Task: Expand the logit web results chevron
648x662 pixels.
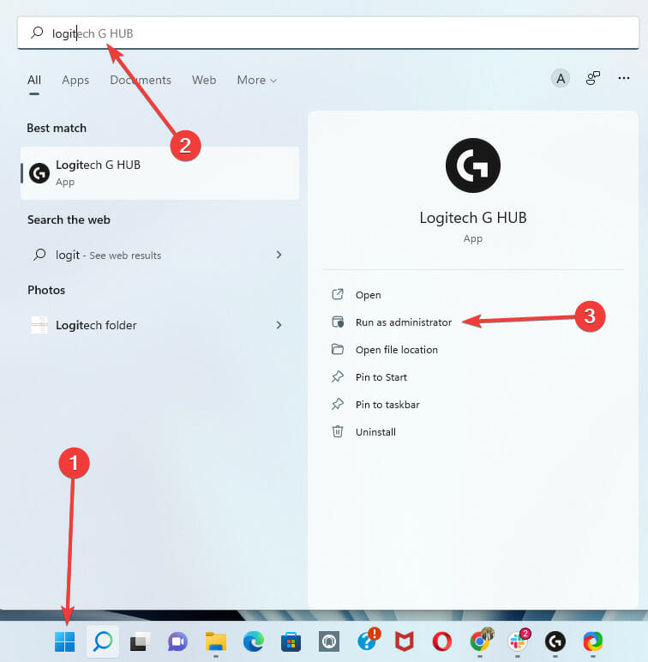Action: pos(279,255)
